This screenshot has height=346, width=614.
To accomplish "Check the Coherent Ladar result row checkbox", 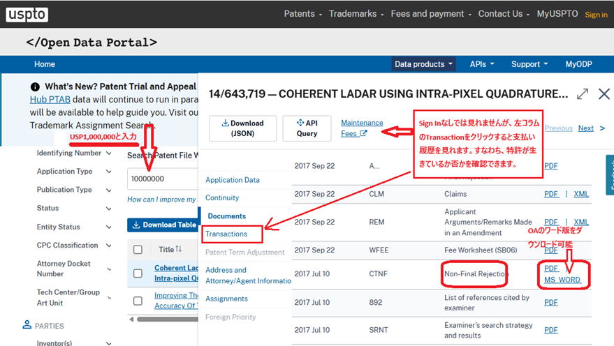I will (x=138, y=273).
